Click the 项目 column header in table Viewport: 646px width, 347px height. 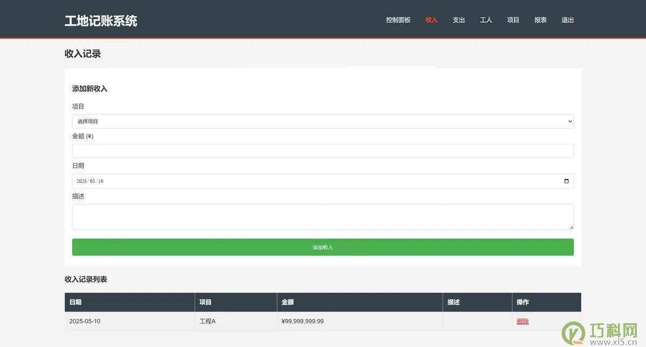(x=236, y=302)
